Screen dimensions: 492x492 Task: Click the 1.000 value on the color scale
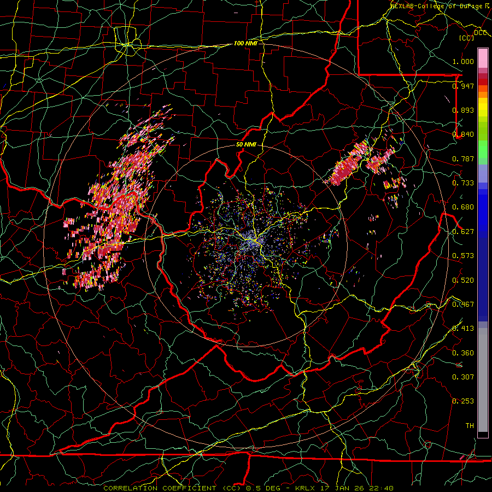pyautogui.click(x=463, y=61)
